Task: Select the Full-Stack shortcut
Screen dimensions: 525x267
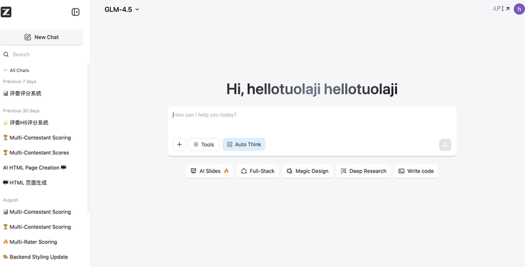Action: pos(257,171)
